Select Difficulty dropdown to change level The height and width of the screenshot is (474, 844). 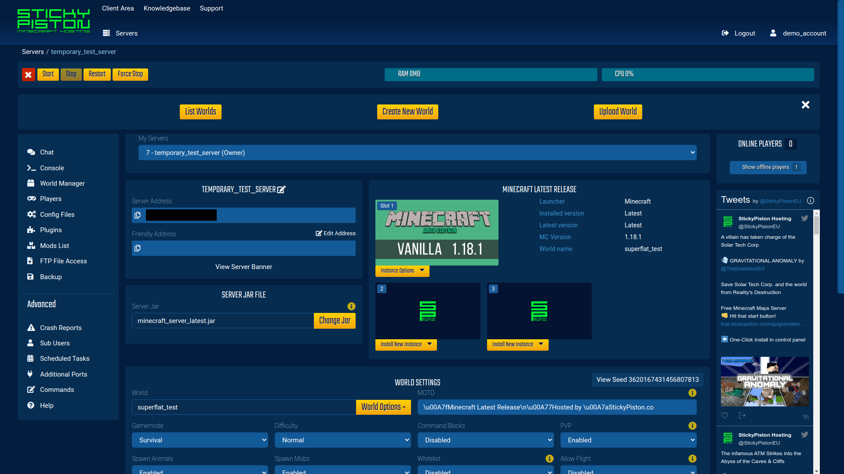342,439
